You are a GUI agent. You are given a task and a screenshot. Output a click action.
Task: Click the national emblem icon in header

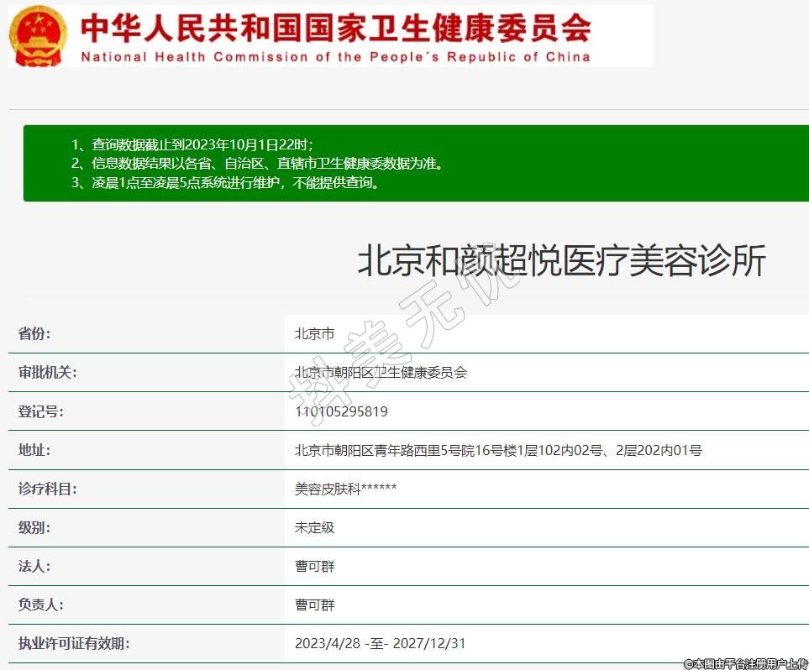(39, 35)
